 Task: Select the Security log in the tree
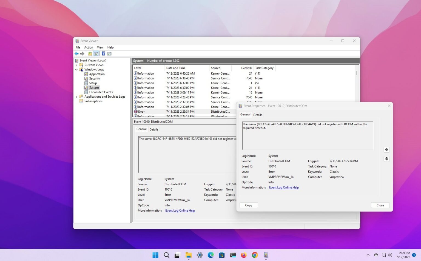click(94, 78)
